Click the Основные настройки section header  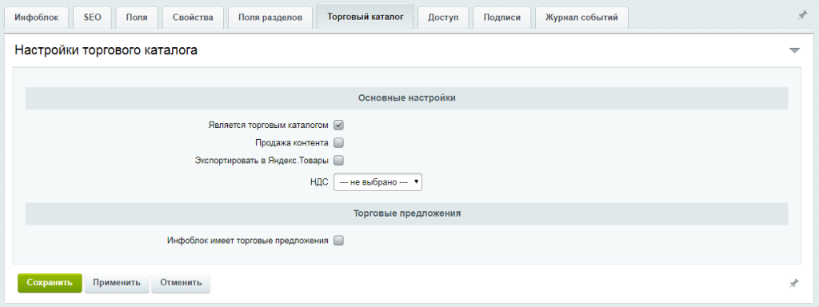coord(407,98)
